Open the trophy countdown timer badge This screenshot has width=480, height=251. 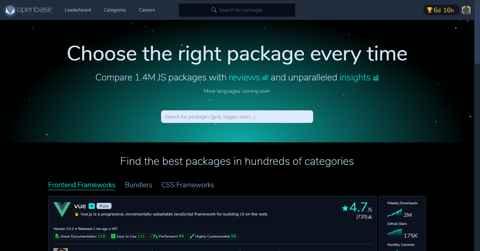pyautogui.click(x=441, y=10)
